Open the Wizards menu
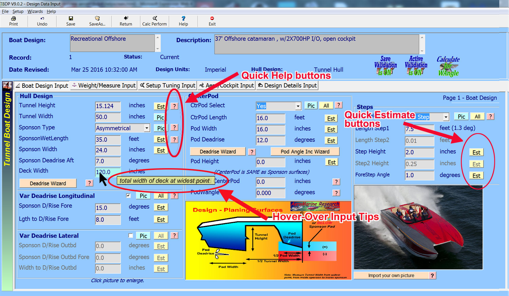 pyautogui.click(x=35, y=11)
